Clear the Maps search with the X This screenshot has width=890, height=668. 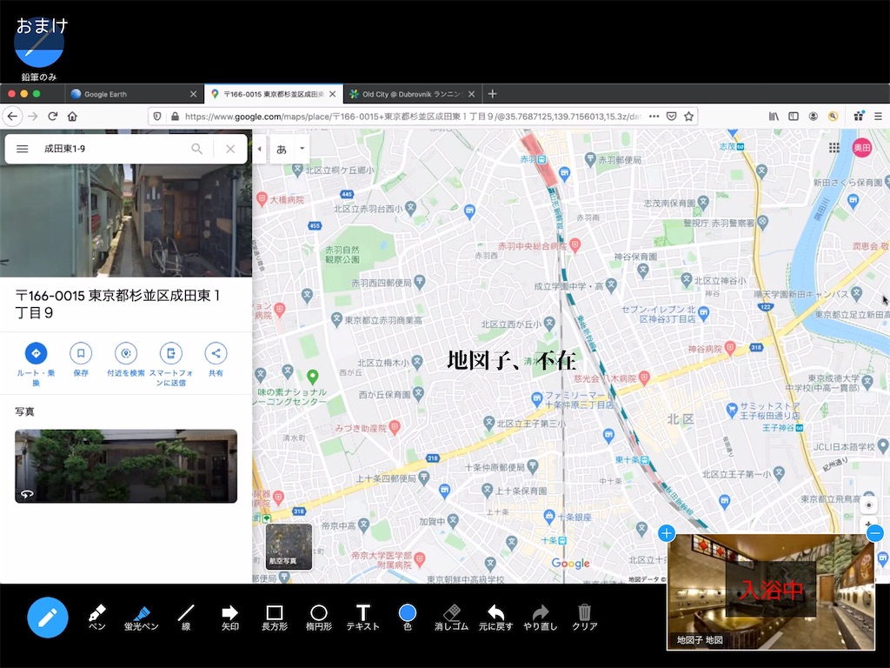(x=230, y=149)
